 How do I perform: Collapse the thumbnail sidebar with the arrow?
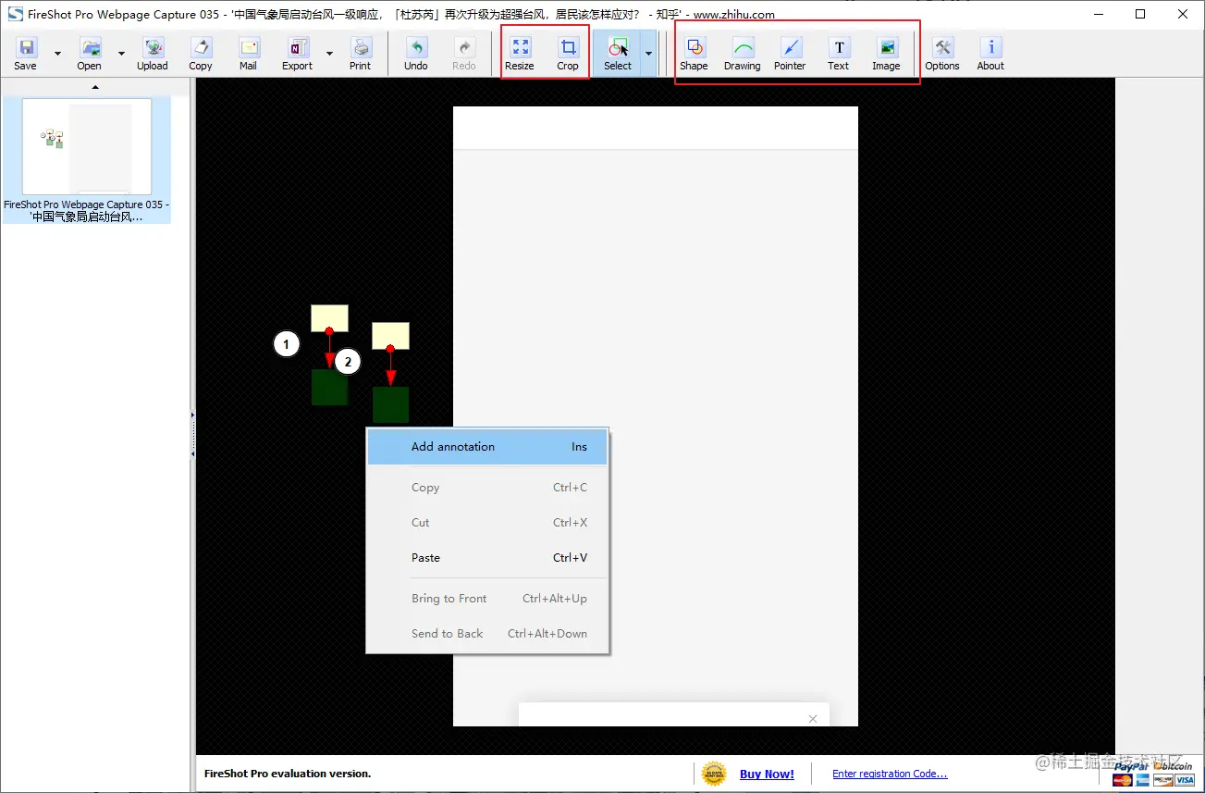coord(95,86)
